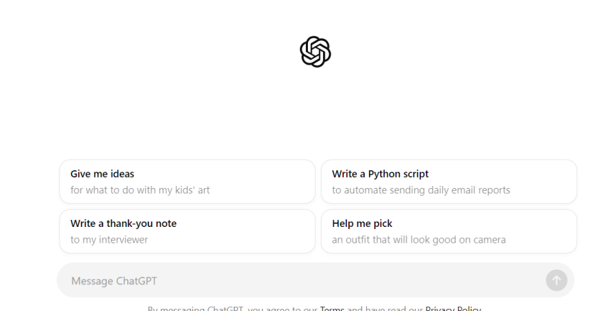The width and height of the screenshot is (616, 311).
Task: Open the Privacy Policy link
Action: pos(453,308)
